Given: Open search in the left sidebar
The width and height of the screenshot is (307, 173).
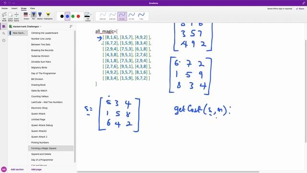Looking at the screenshot, I should [4, 33].
